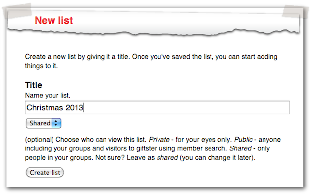Click on 2013 inside the title input

pyautogui.click(x=74, y=108)
